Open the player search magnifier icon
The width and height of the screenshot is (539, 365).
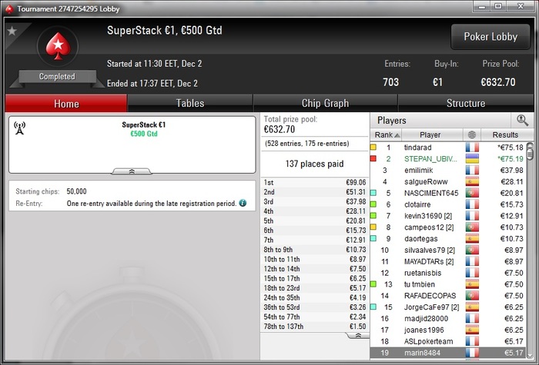[x=523, y=121]
